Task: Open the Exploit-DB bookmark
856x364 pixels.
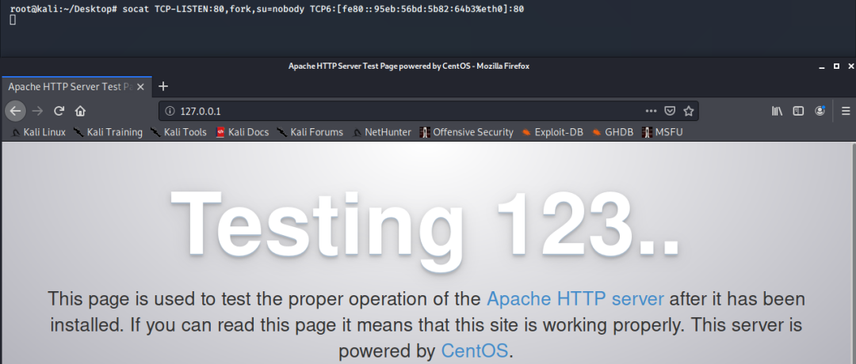Action: [552, 132]
